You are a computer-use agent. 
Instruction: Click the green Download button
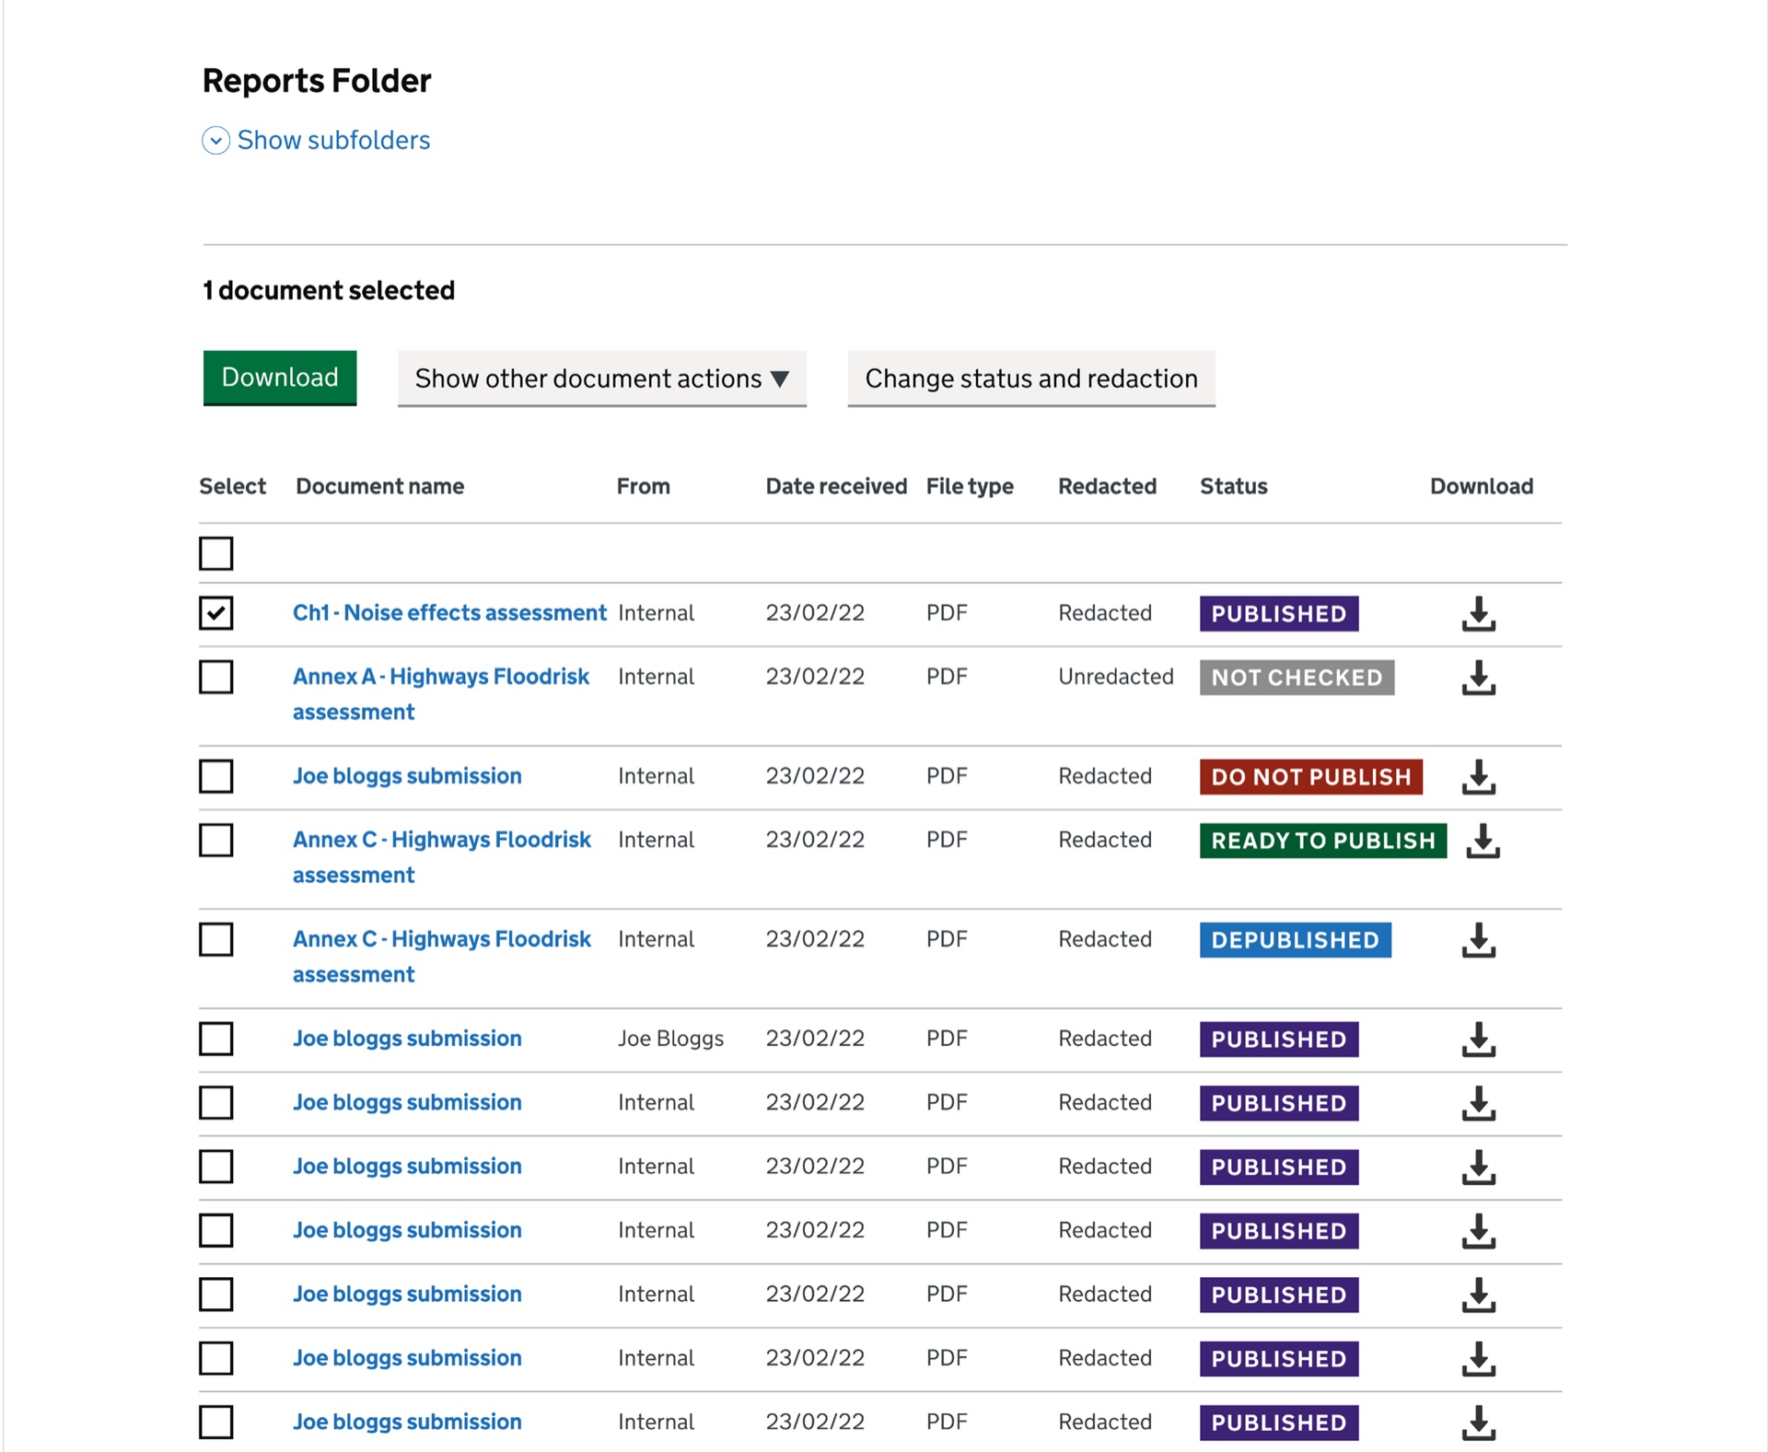280,378
